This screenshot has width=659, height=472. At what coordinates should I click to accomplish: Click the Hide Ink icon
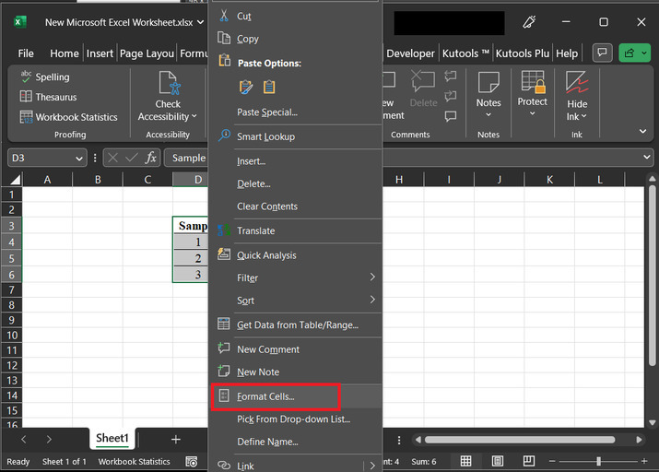point(577,82)
